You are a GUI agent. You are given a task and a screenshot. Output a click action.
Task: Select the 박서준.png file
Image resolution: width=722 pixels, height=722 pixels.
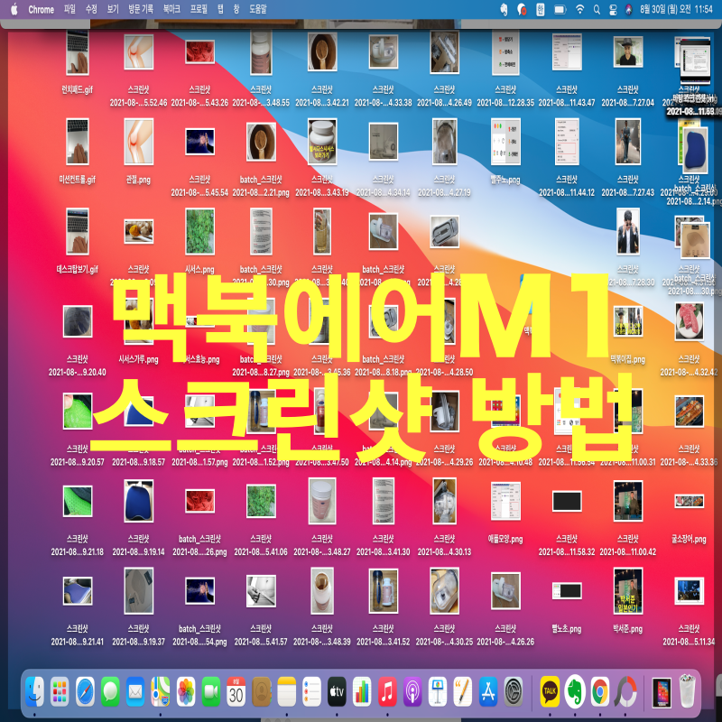click(x=628, y=591)
